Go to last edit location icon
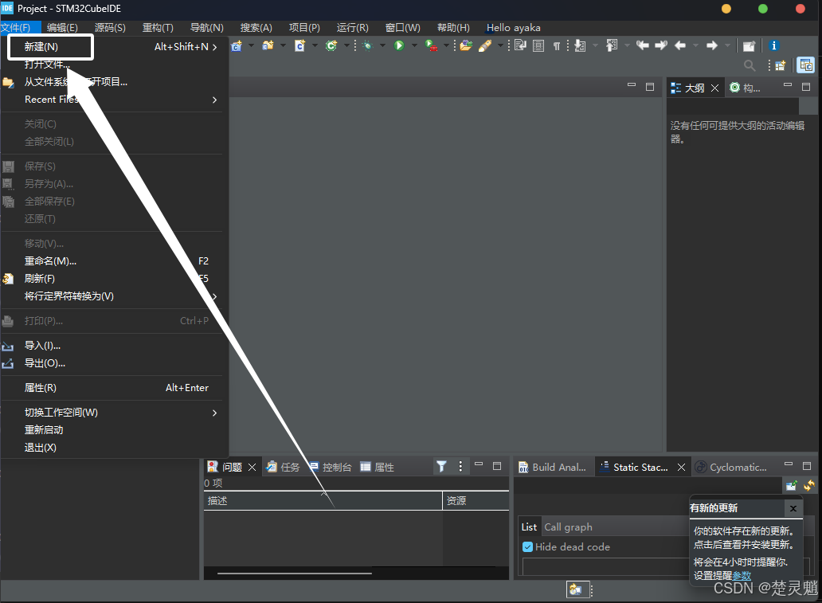The width and height of the screenshot is (822, 603). tap(642, 45)
